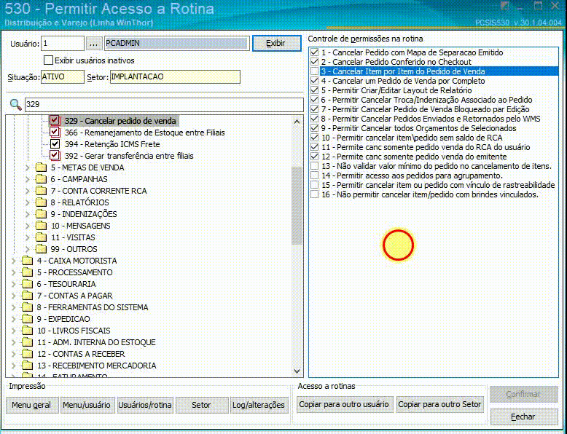Click the routine tree scrollbar thumb
567x434 pixels.
[x=297, y=206]
